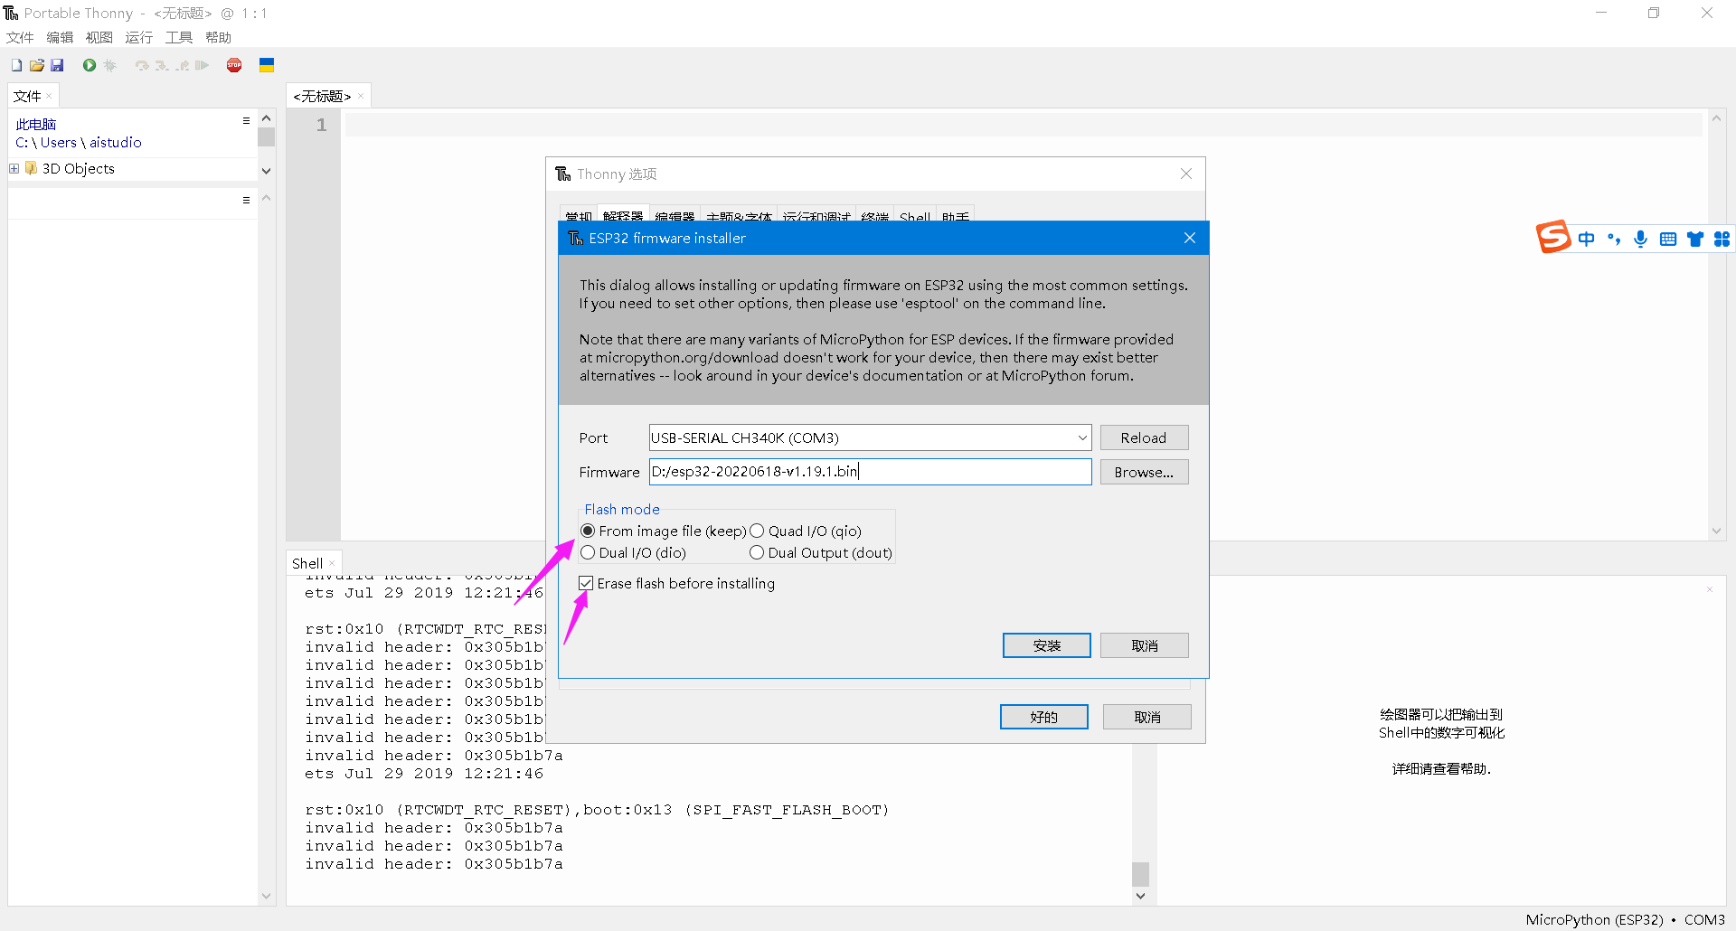Viewport: 1736px width, 931px height.
Task: Toggle Chinese input mode 中 icon
Action: pyautogui.click(x=1587, y=239)
